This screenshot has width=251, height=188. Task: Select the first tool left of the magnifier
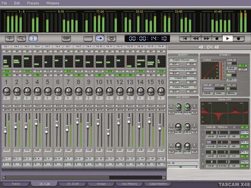click(x=10, y=38)
